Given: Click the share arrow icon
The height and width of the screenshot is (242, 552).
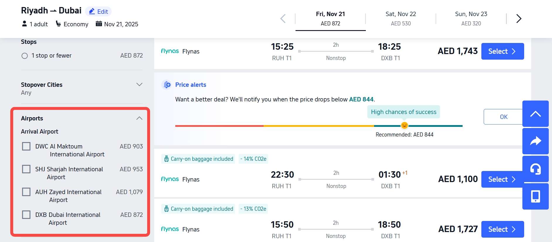Looking at the screenshot, I should pos(535,141).
